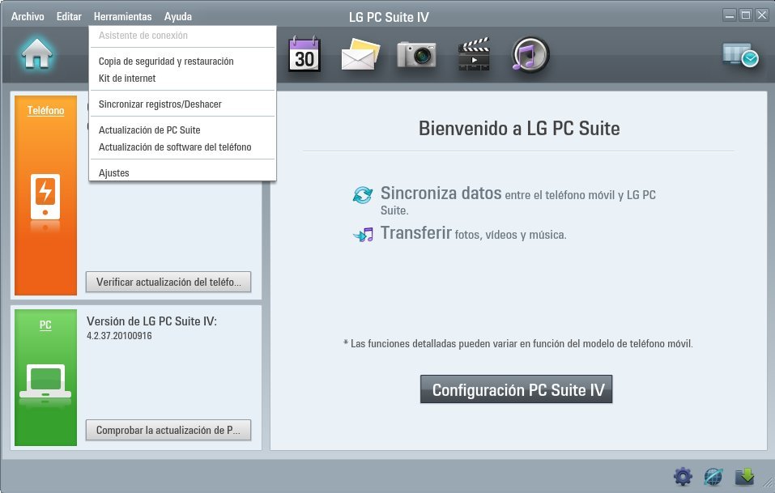Click Comprobar la actualización de PC button

coord(168,431)
